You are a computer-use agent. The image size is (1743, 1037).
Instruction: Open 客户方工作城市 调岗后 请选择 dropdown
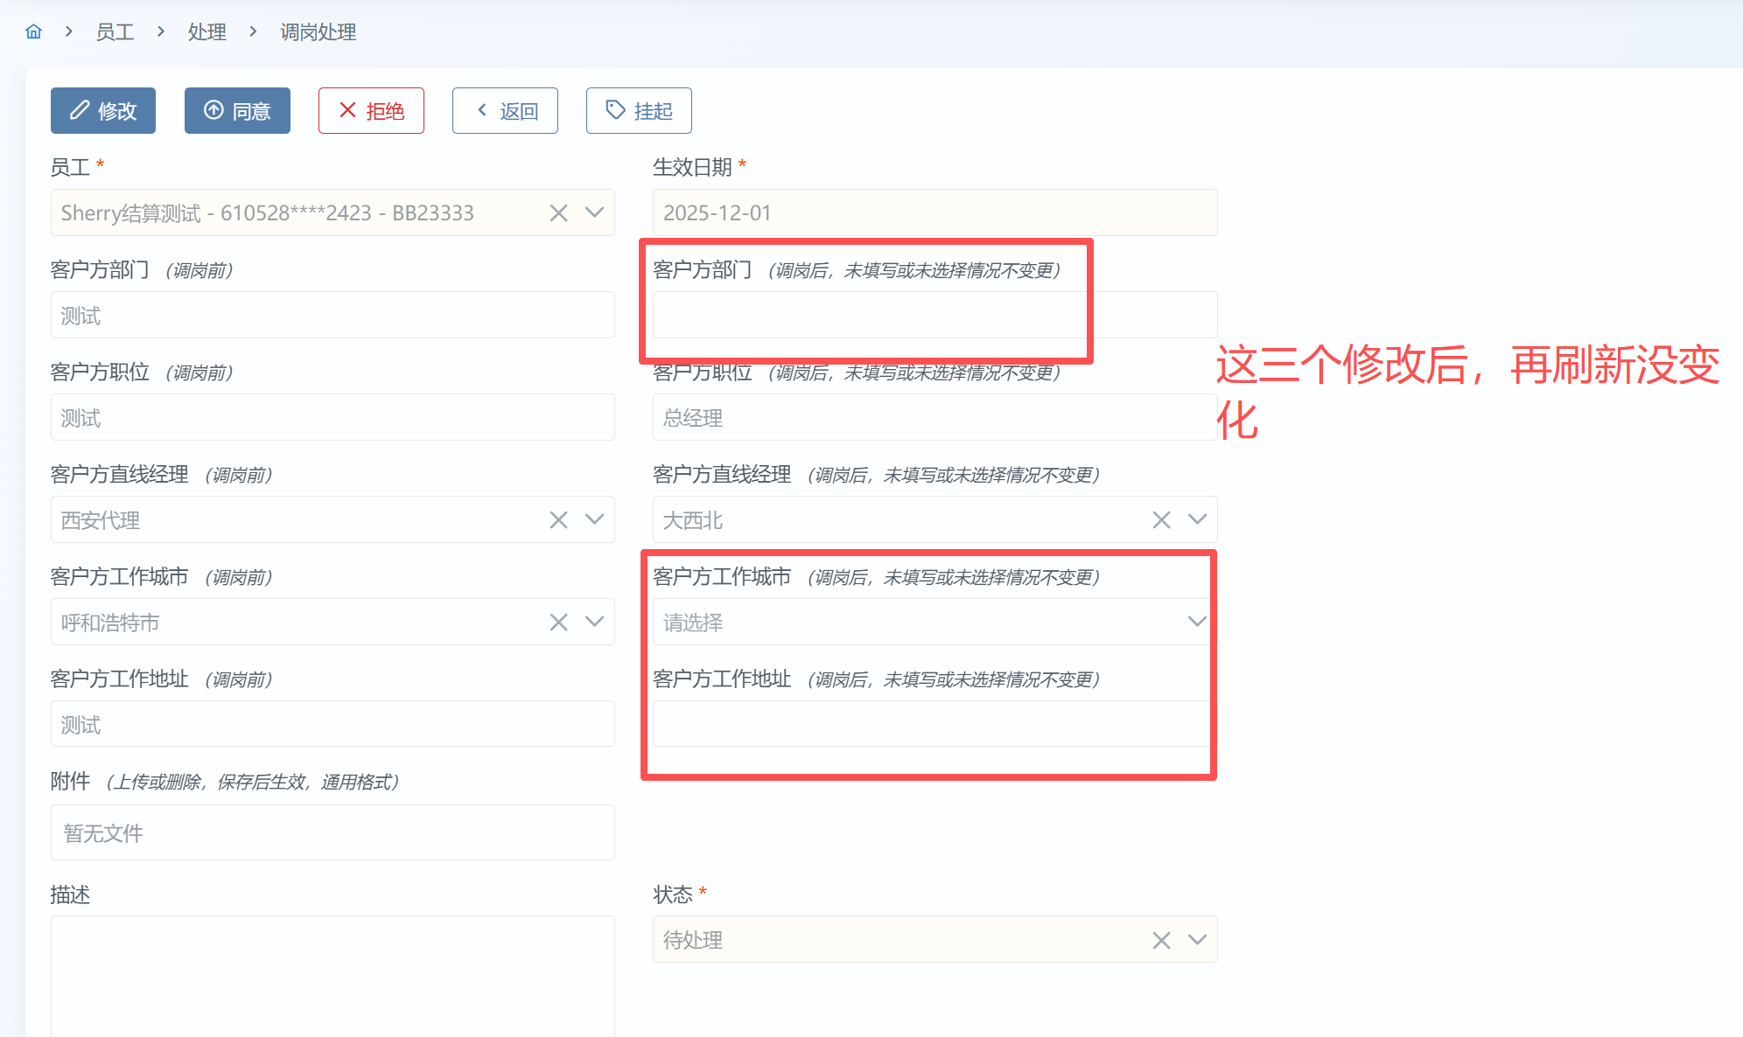click(x=927, y=623)
